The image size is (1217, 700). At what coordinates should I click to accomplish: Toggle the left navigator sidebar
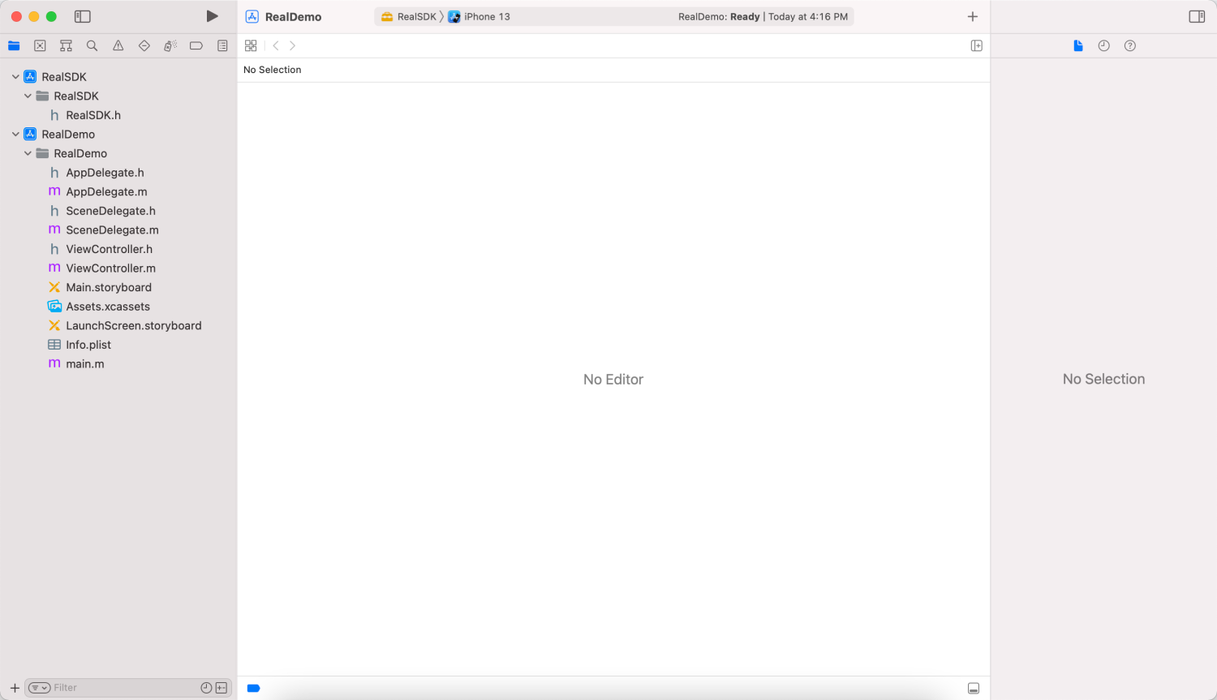coord(82,16)
